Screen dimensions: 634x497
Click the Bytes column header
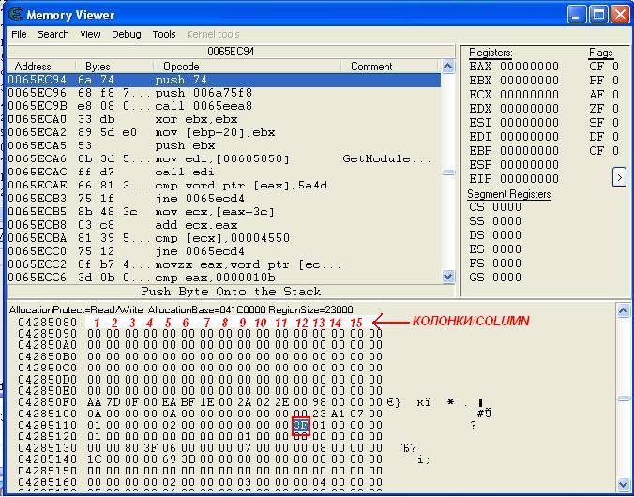(x=98, y=67)
